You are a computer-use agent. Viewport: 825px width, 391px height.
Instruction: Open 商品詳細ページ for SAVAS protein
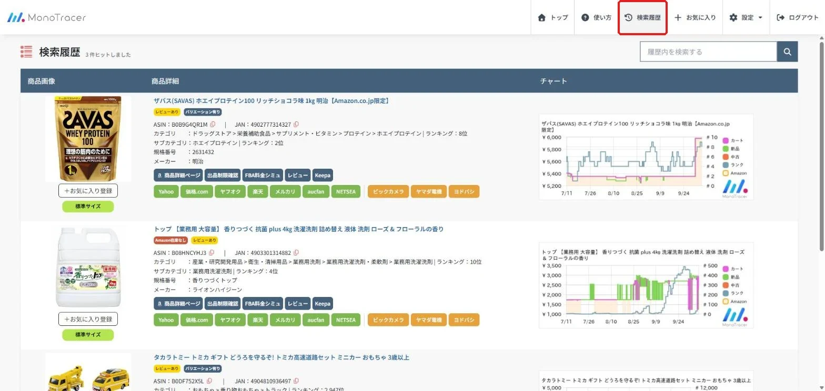click(178, 175)
